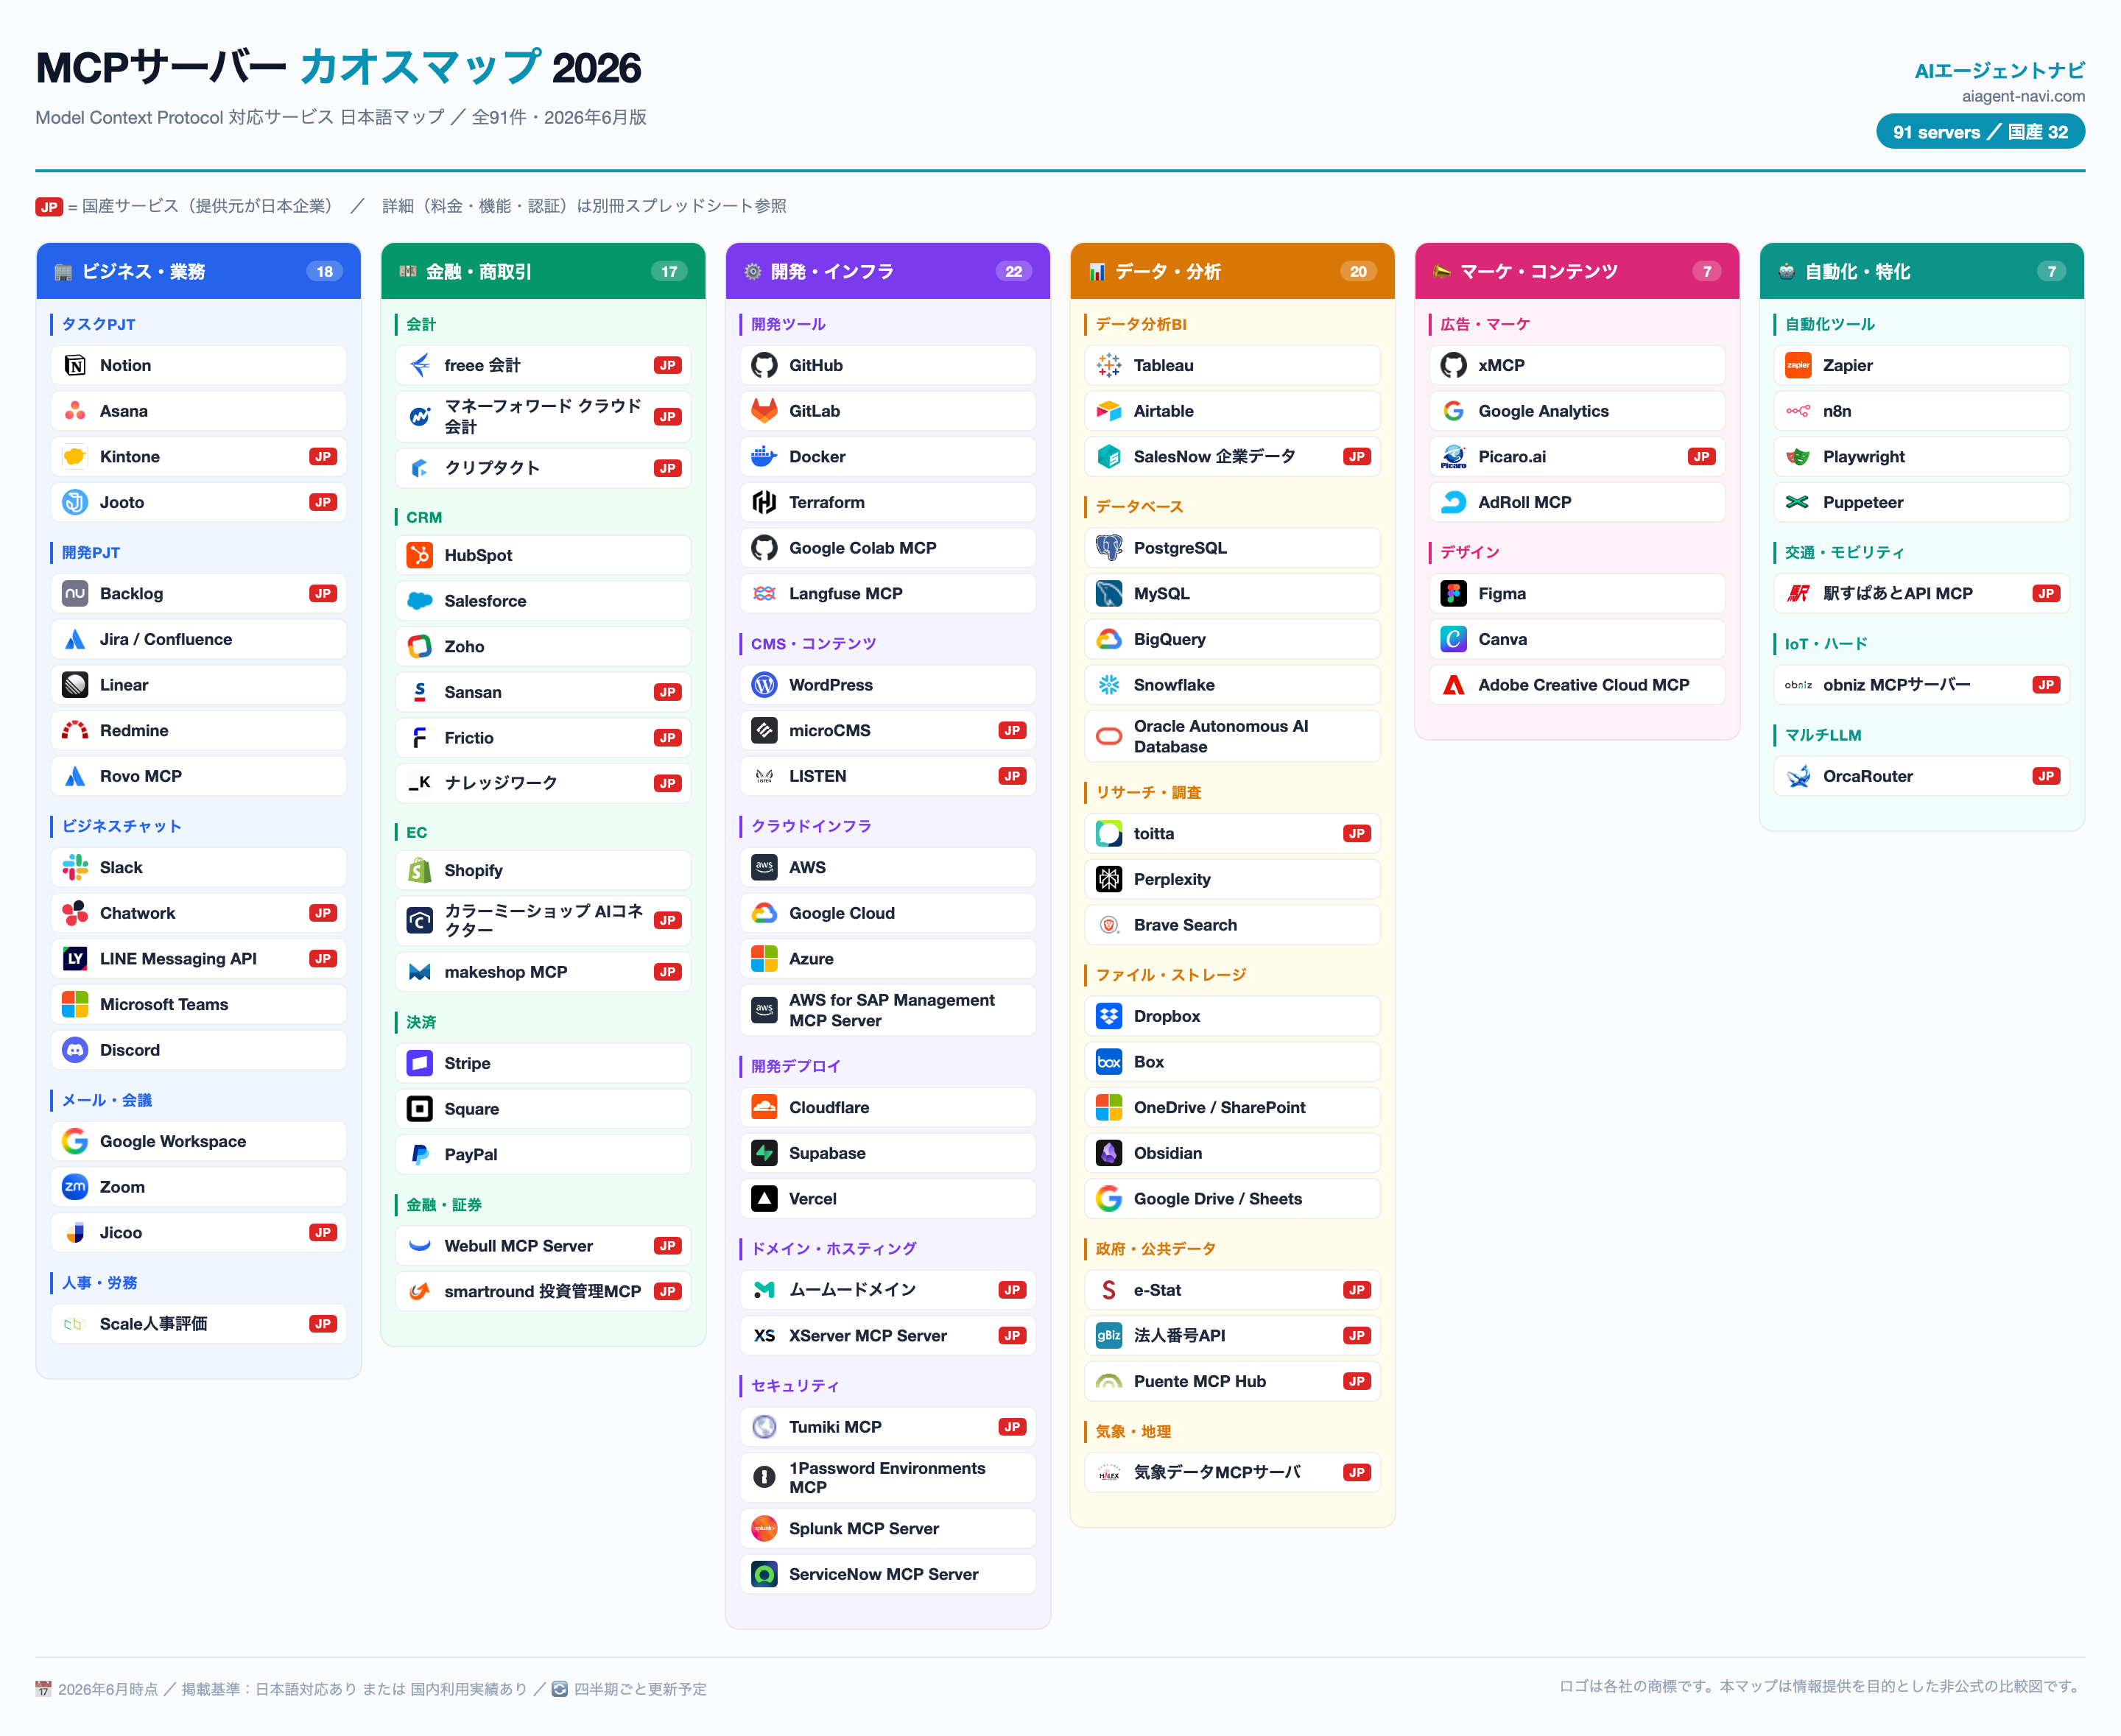The height and width of the screenshot is (1736, 2121).
Task: Select the Backlog logo icon
Action: pos(75,594)
